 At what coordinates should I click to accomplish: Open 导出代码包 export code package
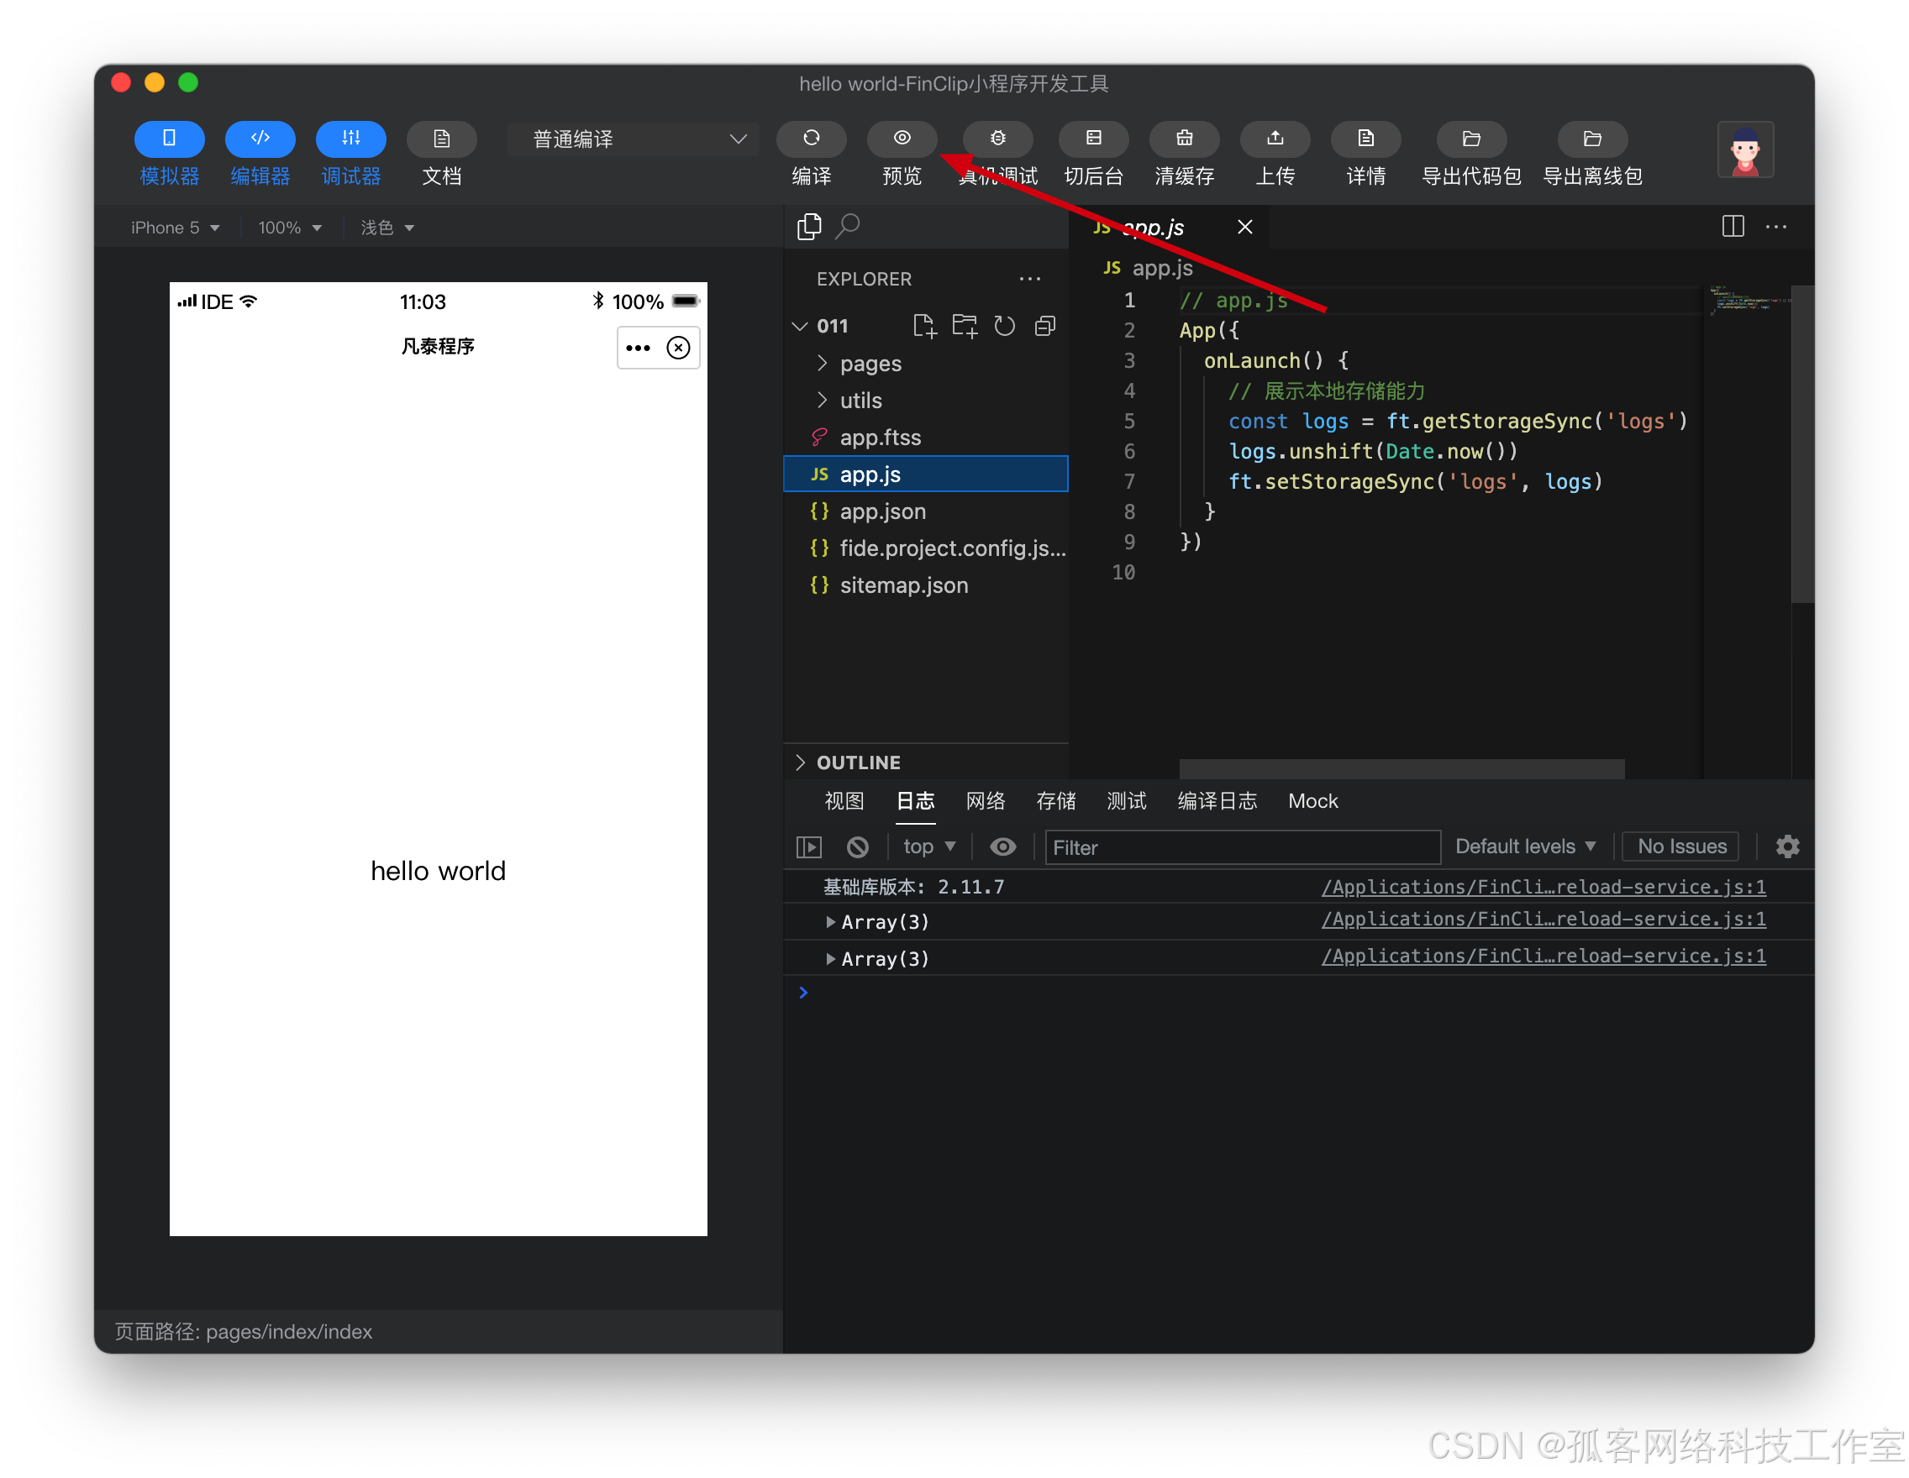tap(1470, 138)
